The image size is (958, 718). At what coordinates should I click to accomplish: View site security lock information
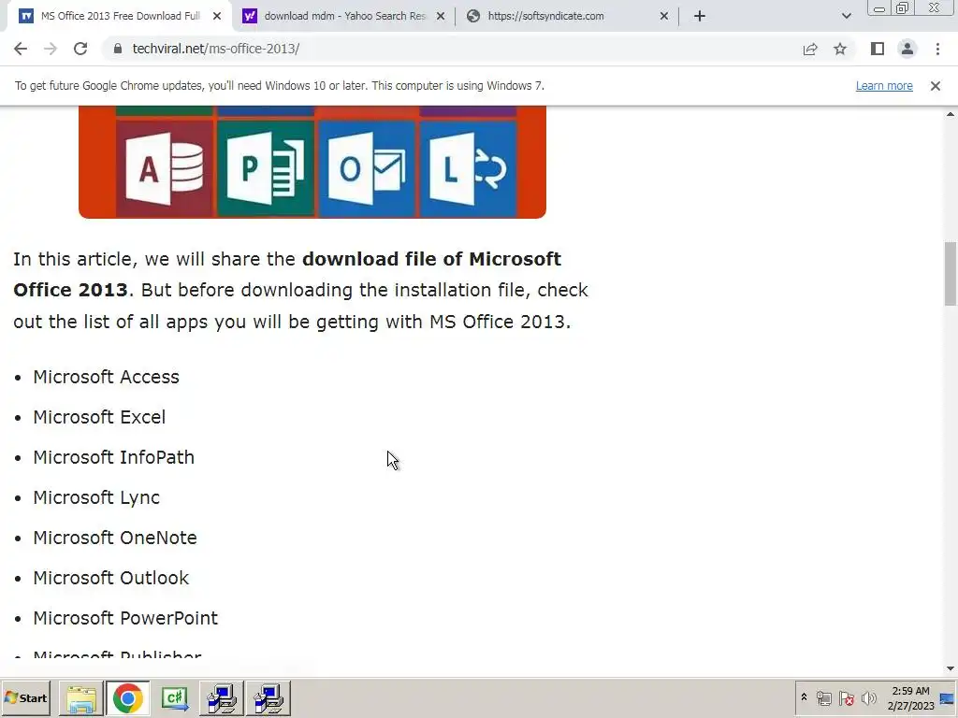click(x=118, y=49)
